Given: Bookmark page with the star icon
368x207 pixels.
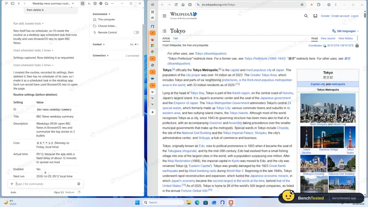Looking at the screenshot, I should pyautogui.click(x=302, y=5).
